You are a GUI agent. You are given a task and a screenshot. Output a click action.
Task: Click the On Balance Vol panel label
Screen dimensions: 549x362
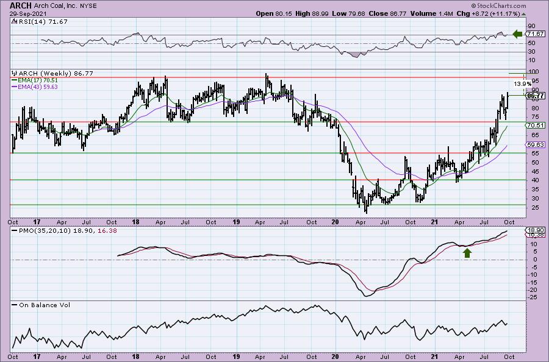point(41,305)
